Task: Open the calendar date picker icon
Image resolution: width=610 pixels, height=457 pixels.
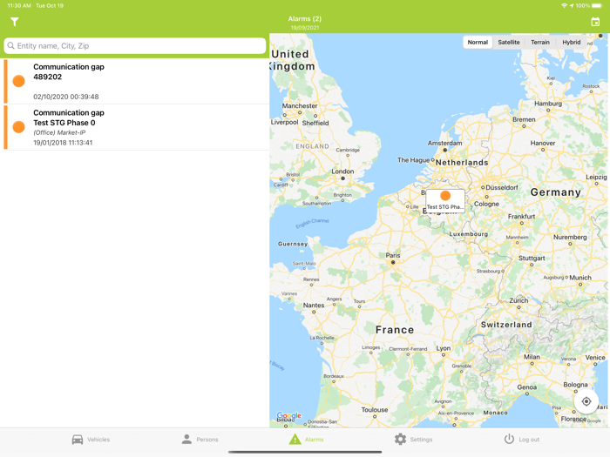Action: point(595,22)
